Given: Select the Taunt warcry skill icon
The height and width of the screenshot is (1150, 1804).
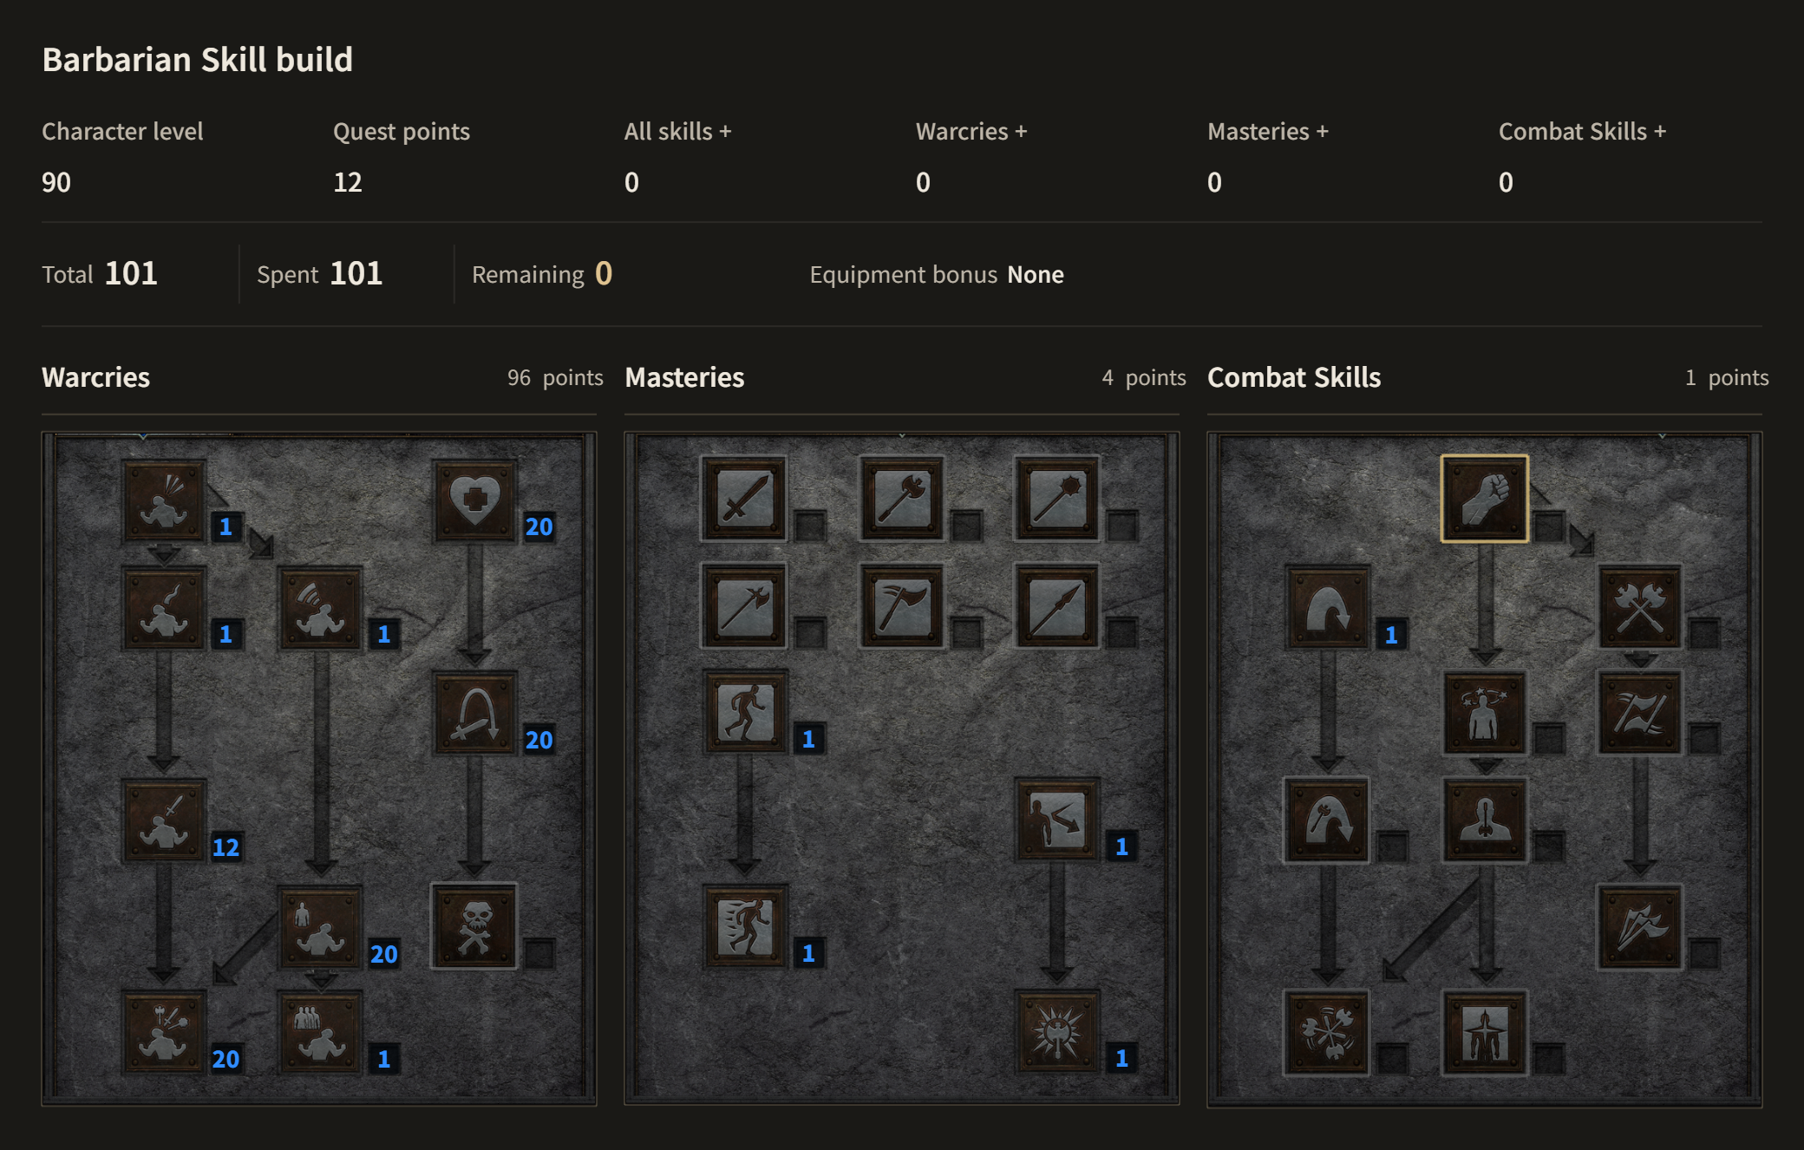Looking at the screenshot, I should pos(164,607).
